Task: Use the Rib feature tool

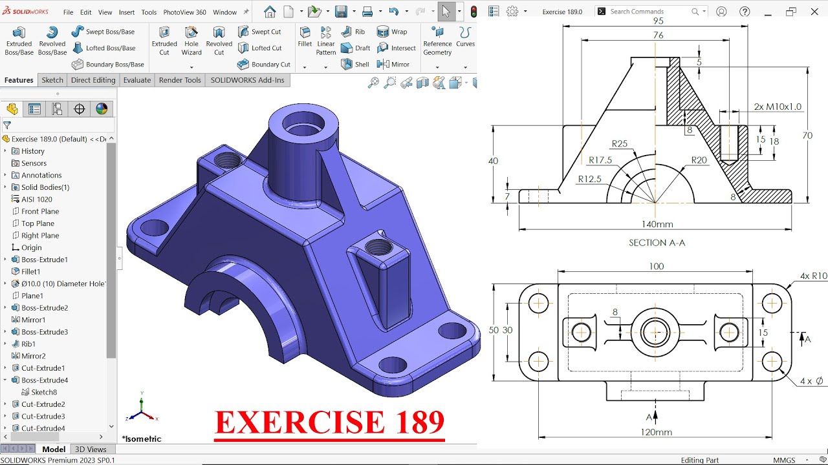Action: click(x=353, y=32)
